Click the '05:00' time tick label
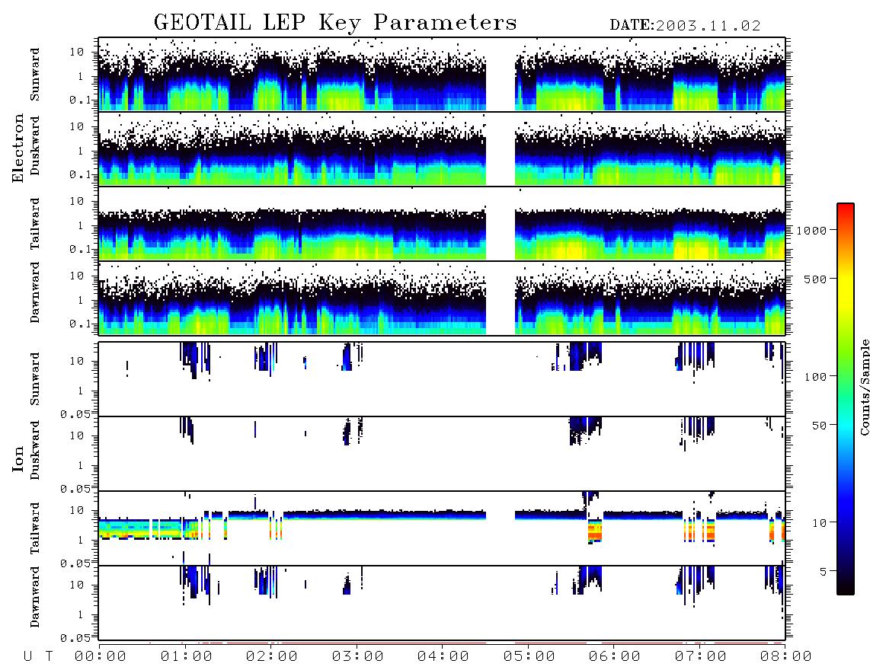 529,657
